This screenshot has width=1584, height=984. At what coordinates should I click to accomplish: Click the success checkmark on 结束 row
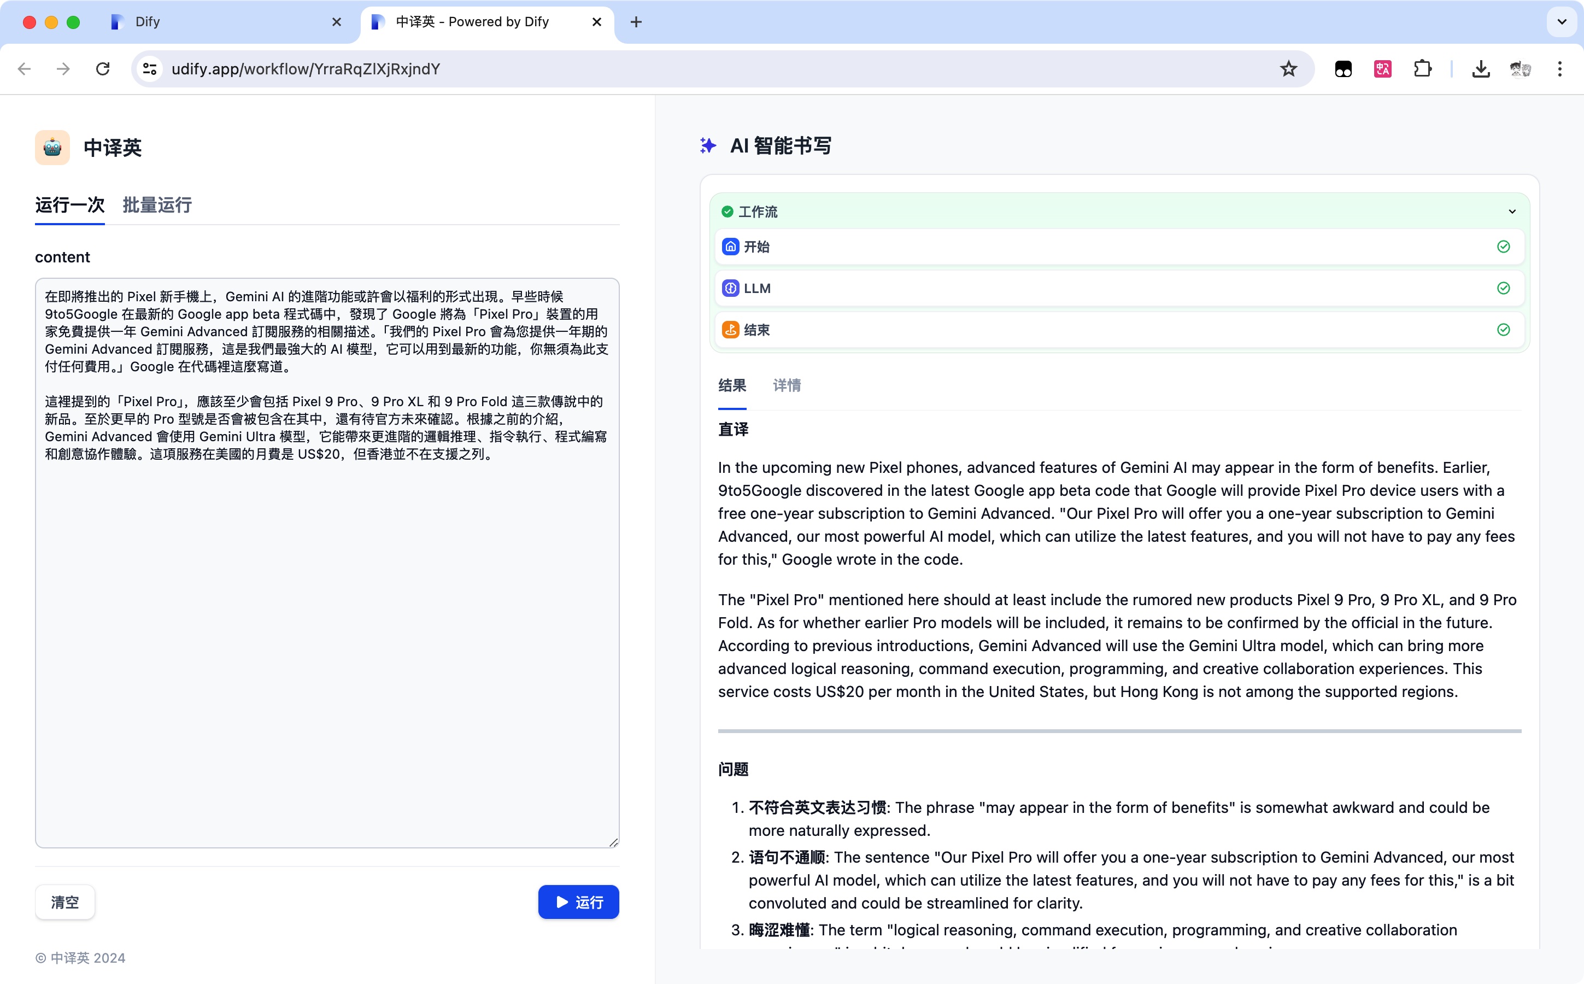1503,330
